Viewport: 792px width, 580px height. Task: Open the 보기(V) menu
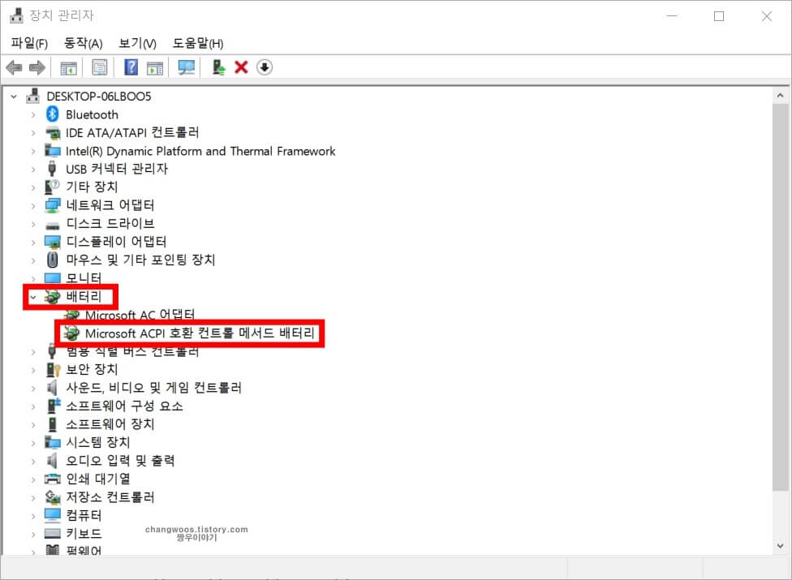[x=135, y=43]
